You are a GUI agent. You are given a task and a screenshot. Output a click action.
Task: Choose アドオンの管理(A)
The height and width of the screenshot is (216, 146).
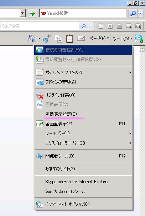click(x=83, y=82)
